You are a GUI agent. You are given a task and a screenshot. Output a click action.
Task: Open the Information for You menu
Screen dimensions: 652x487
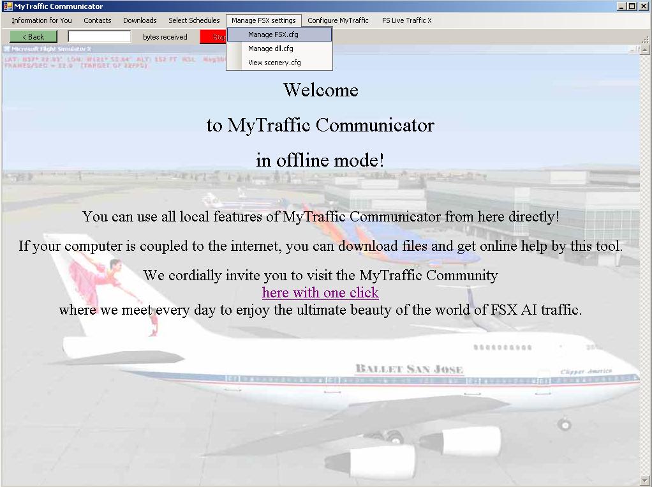click(x=41, y=20)
